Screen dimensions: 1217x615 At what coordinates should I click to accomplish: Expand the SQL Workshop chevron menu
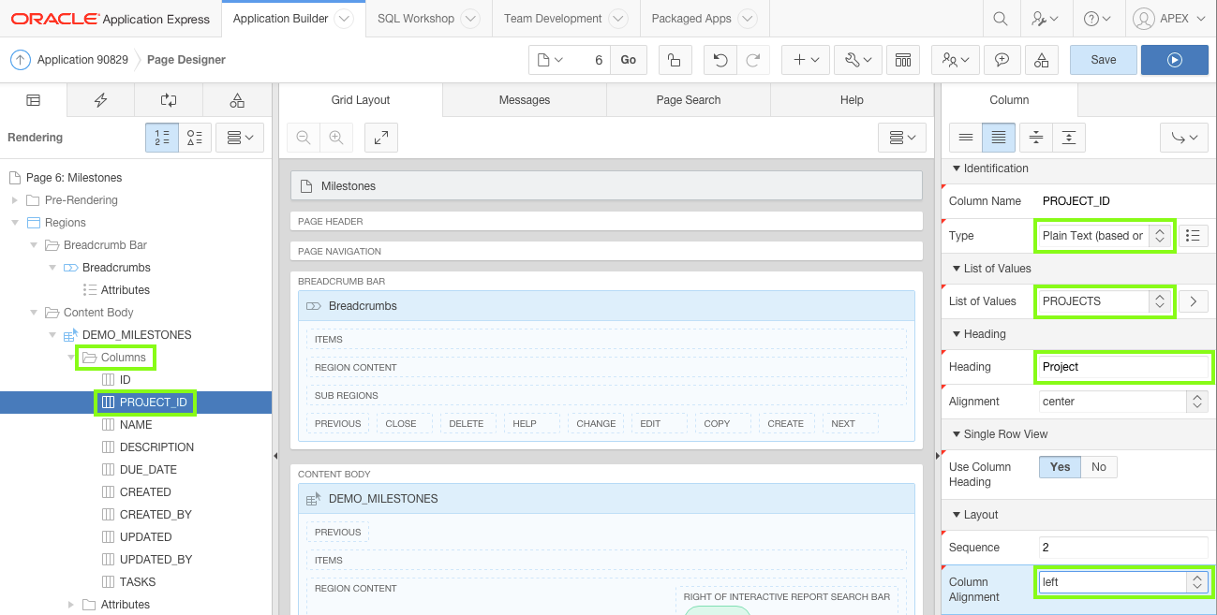tap(470, 18)
